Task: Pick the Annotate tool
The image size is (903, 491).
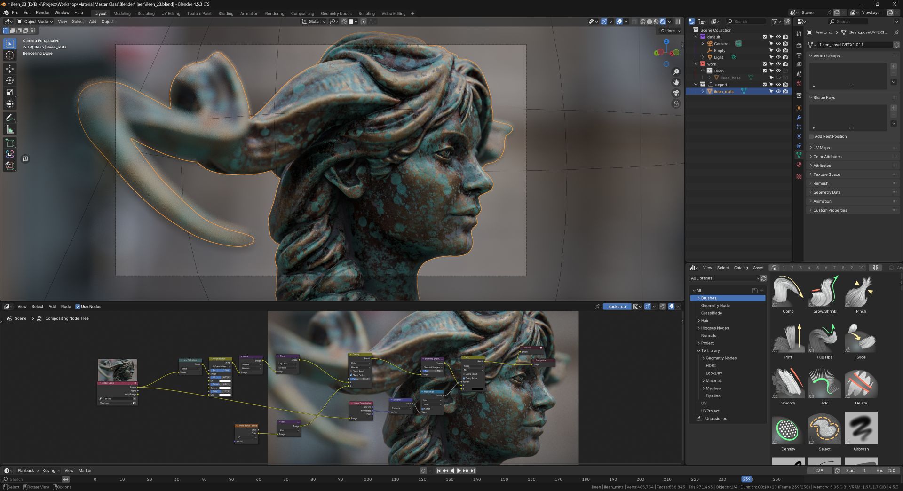Action: click(10, 118)
